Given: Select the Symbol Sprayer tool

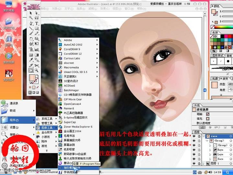Looking at the screenshot, I should point(31,49).
